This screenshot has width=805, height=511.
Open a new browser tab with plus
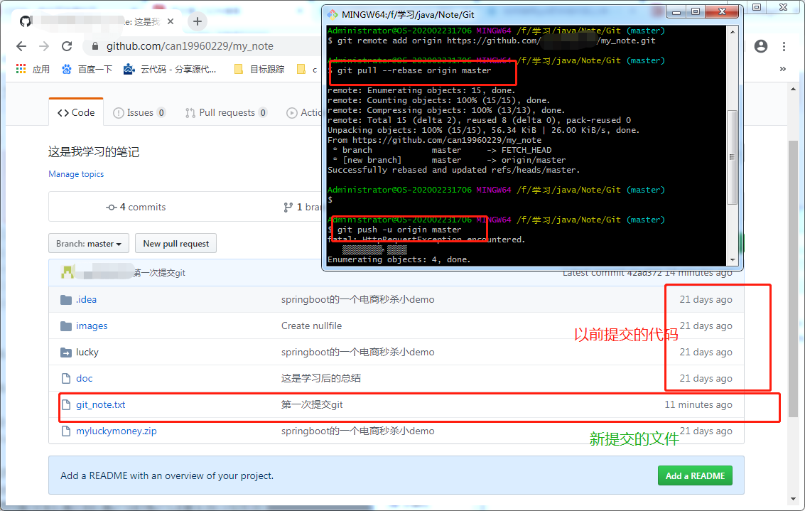(198, 21)
